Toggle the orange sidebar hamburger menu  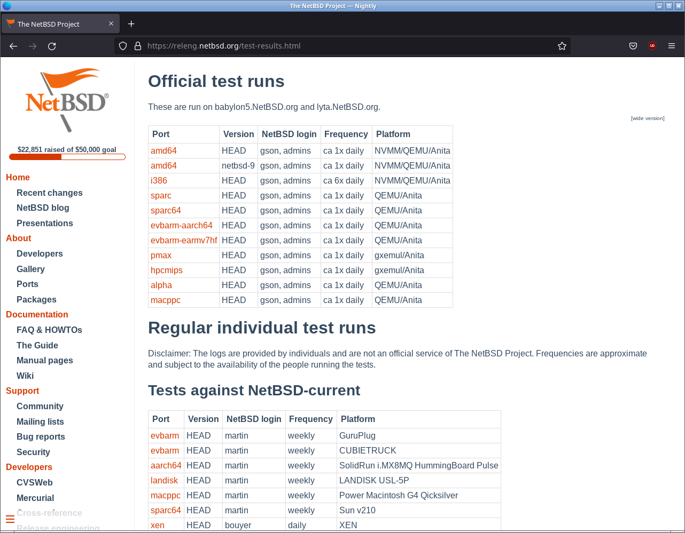pyautogui.click(x=10, y=519)
